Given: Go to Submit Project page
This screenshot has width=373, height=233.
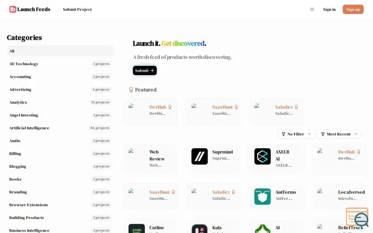Looking at the screenshot, I should [77, 9].
